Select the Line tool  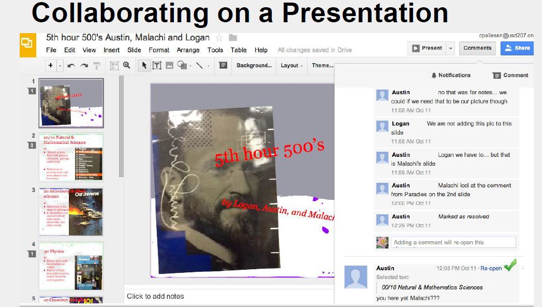pos(199,65)
